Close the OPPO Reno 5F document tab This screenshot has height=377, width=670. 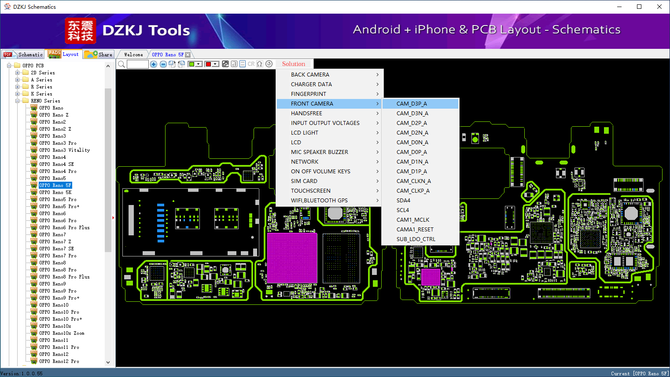(x=188, y=55)
